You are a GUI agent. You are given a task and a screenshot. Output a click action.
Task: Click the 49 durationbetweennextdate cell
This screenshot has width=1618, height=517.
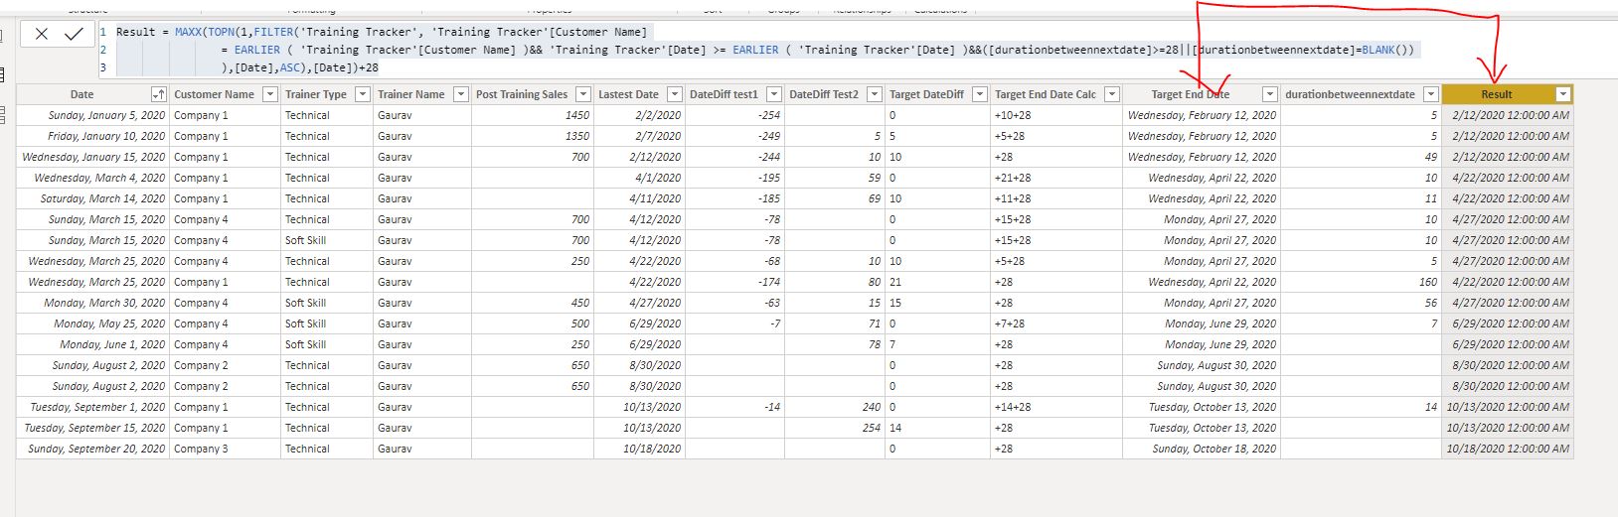1361,157
